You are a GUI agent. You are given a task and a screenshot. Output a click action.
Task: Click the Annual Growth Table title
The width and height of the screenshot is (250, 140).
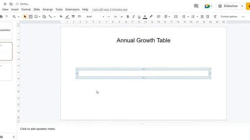pos(143,40)
